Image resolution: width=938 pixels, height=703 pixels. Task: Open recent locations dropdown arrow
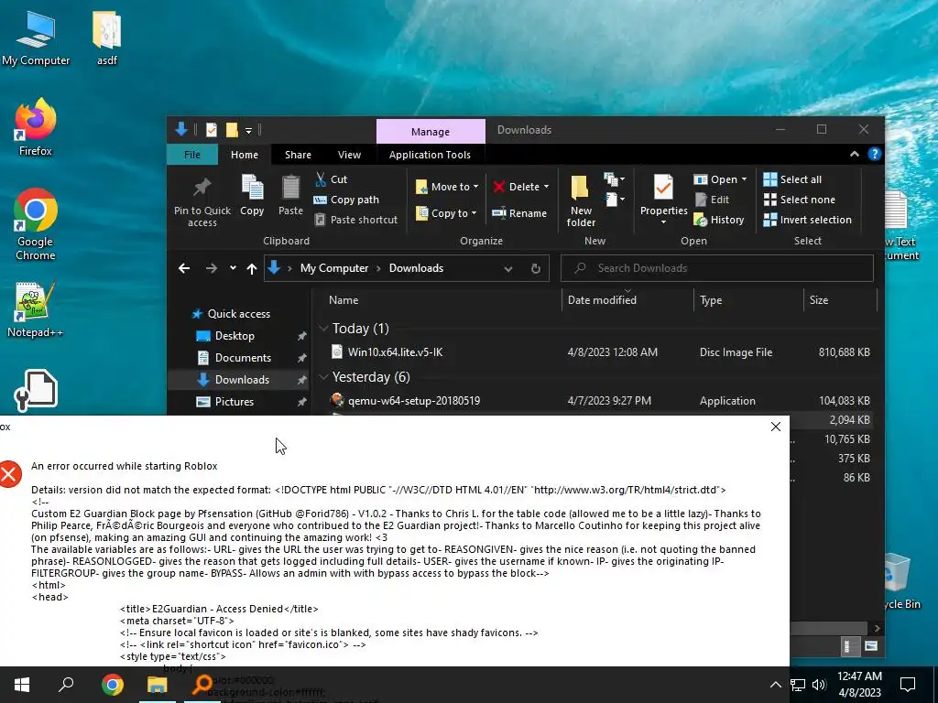pos(233,268)
